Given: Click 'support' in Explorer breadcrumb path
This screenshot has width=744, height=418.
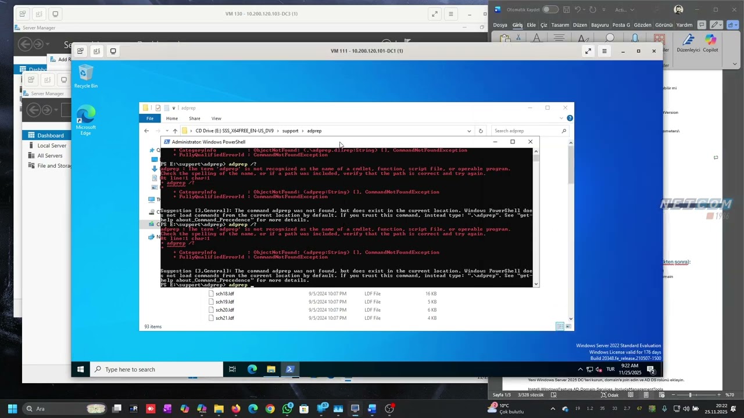Looking at the screenshot, I should pos(290,131).
